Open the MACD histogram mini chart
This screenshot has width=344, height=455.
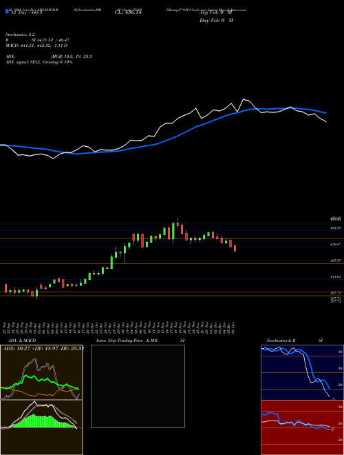(x=41, y=427)
